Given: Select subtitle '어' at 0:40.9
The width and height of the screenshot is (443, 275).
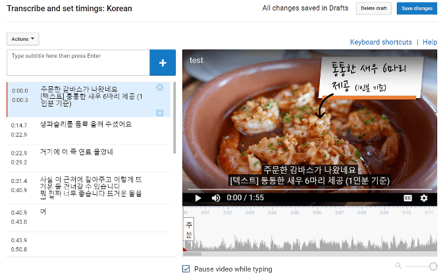Looking at the screenshot, I should pos(88,218).
